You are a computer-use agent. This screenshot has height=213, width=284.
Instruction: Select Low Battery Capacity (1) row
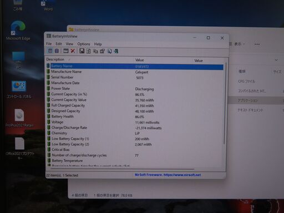pos(135,139)
